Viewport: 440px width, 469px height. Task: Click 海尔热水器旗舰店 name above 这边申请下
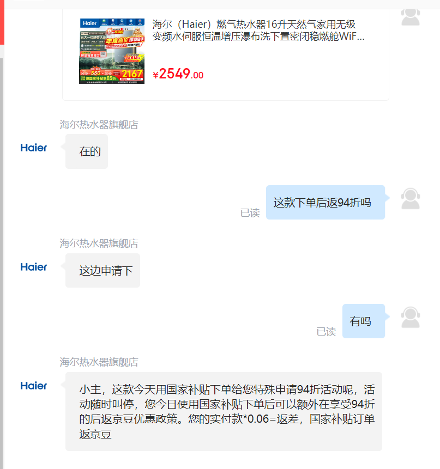pos(99,243)
